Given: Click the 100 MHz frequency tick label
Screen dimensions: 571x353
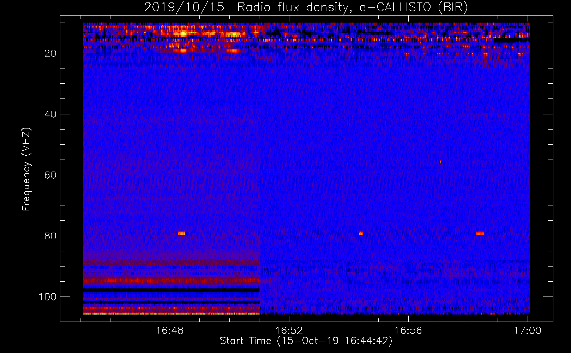Looking at the screenshot, I should pos(48,297).
